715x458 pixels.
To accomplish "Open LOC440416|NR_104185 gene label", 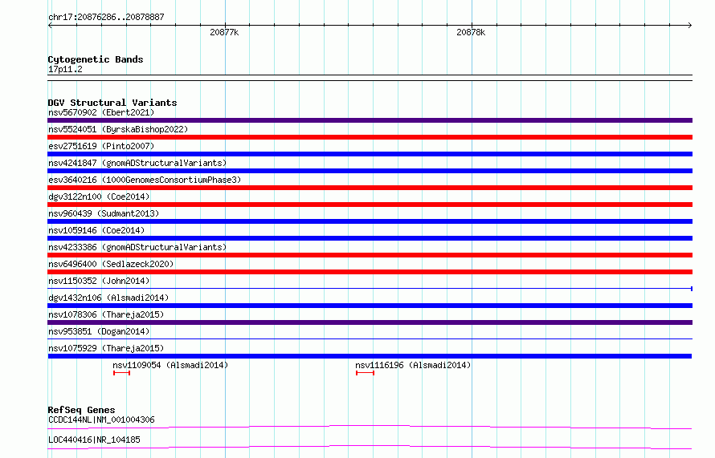I will (94, 440).
